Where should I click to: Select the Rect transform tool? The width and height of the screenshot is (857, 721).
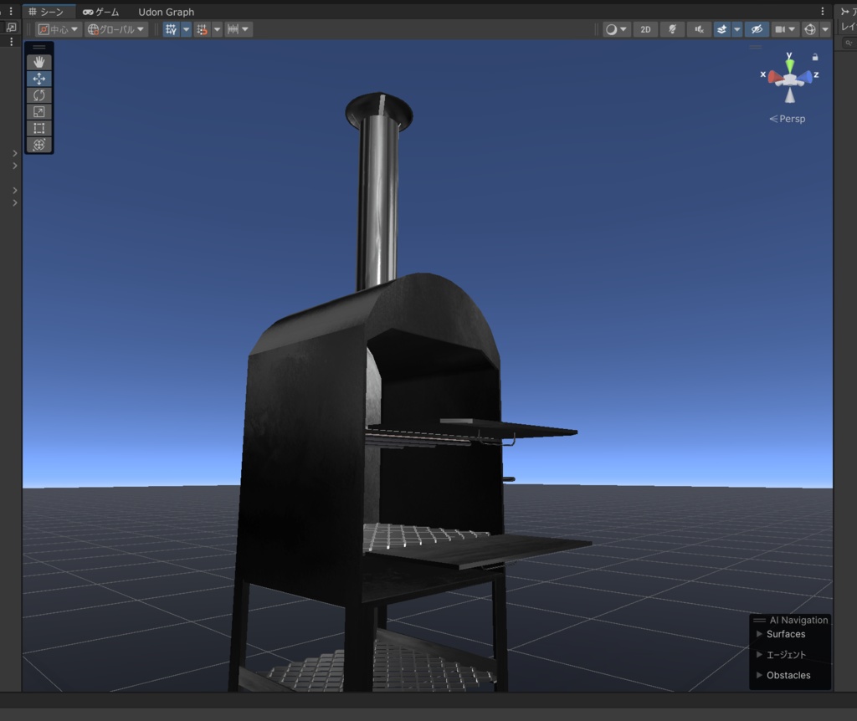[x=38, y=128]
